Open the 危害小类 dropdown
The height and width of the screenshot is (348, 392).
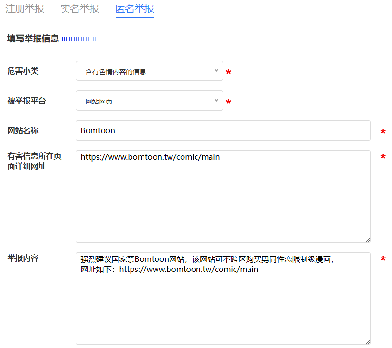click(149, 71)
